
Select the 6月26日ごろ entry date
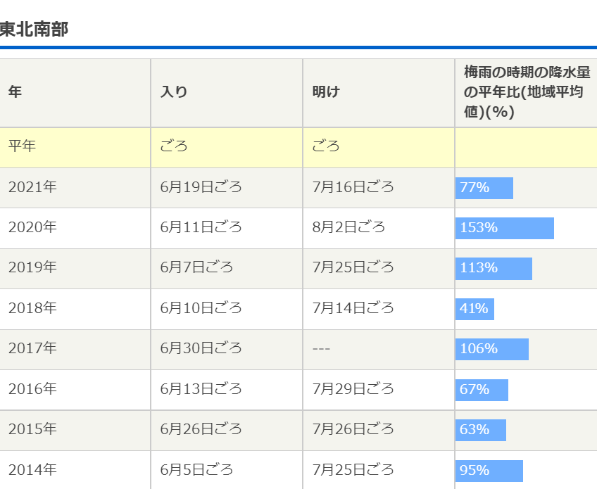pos(201,429)
